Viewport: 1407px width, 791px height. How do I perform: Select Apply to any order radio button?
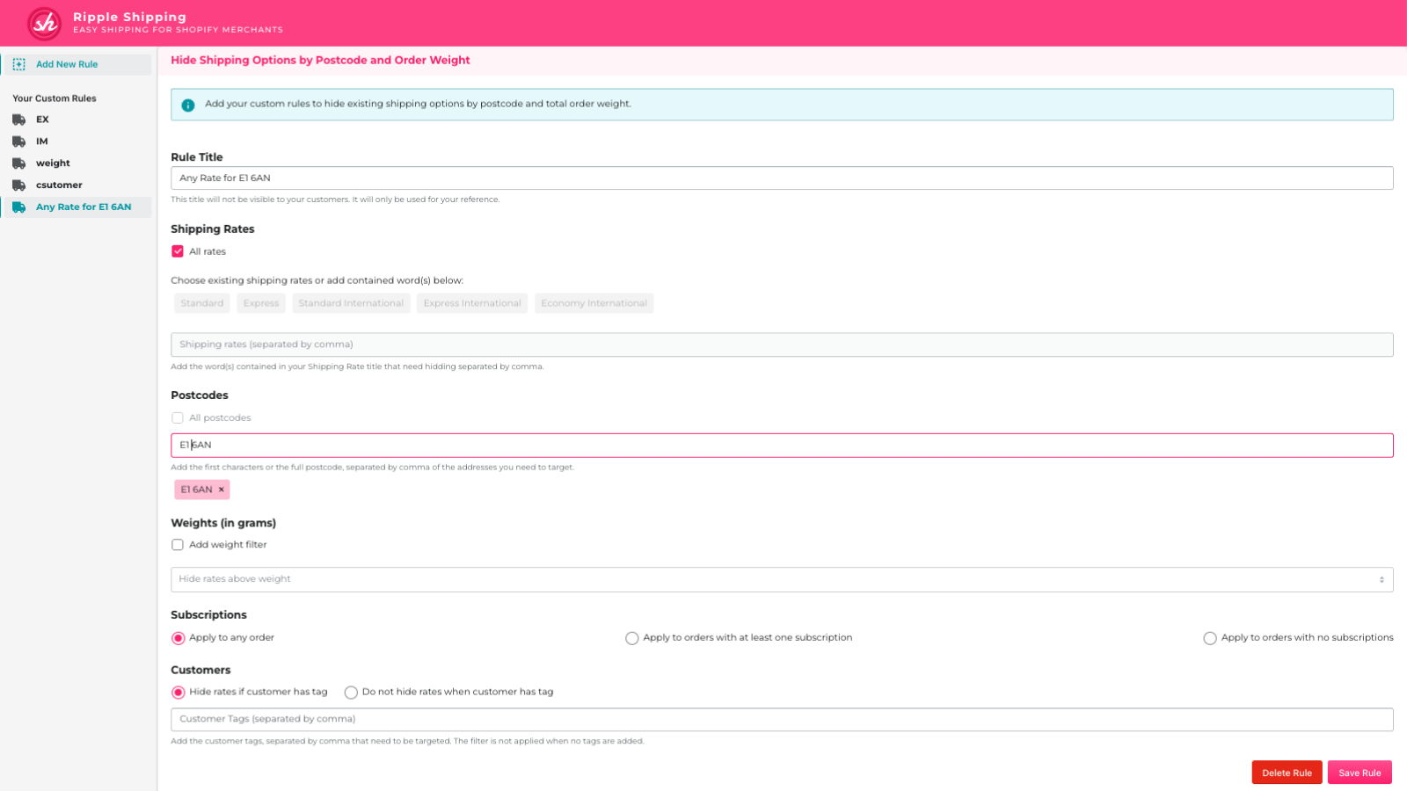179,638
